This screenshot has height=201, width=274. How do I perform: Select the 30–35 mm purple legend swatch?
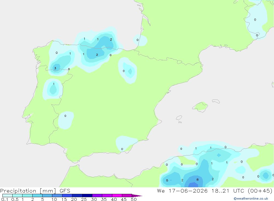pyautogui.click(x=97, y=196)
